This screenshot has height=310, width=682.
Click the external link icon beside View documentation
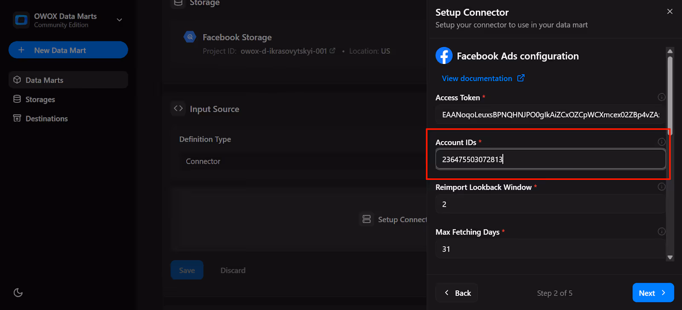coord(521,78)
